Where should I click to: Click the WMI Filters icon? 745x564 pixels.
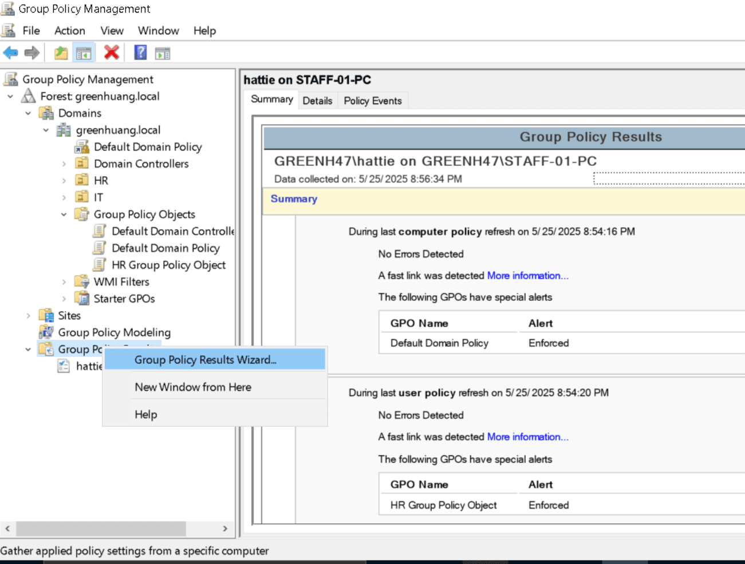[x=82, y=282]
